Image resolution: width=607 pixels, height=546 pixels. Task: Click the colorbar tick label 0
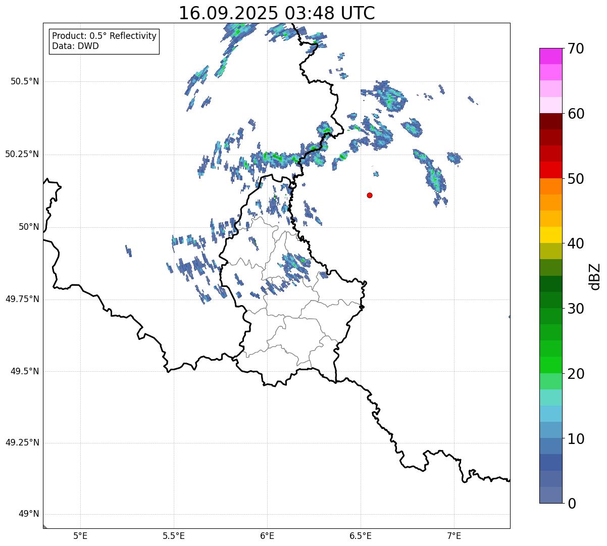(x=572, y=504)
